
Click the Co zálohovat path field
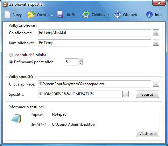point(94,33)
